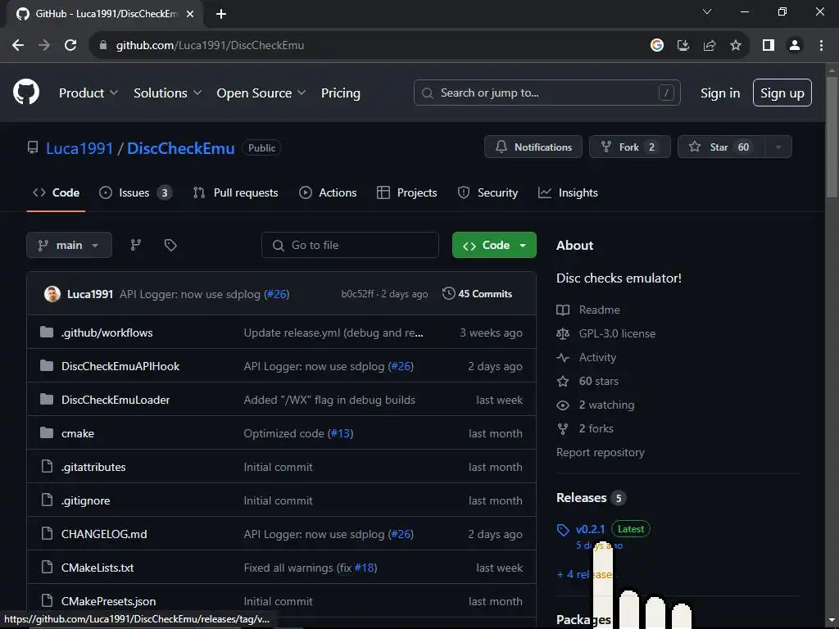The height and width of the screenshot is (629, 839).
Task: Open the Pricing link
Action: coord(340,93)
